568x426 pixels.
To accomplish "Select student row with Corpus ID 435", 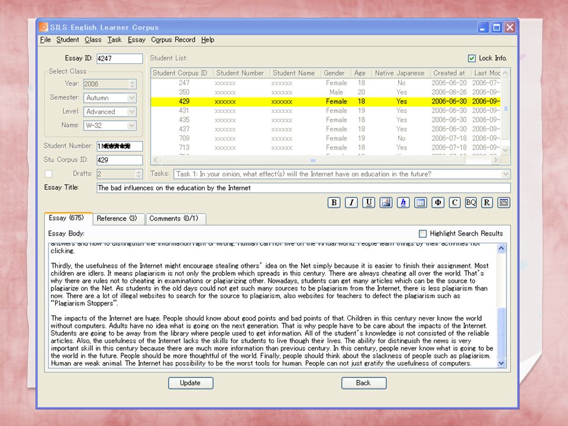I will (x=327, y=120).
